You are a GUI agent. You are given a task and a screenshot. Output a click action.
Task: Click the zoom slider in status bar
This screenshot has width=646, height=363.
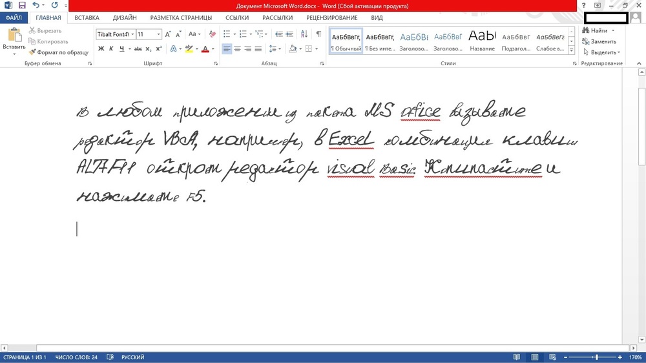(596, 357)
